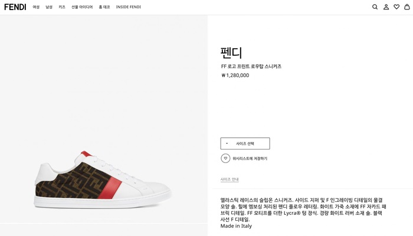Click the Made in Italy text

pos(236,226)
